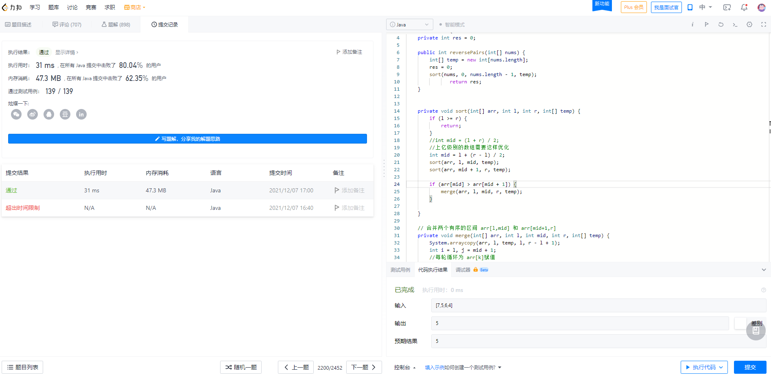Image resolution: width=771 pixels, height=377 pixels.
Task: Select 代码执行结果 tab
Action: 433,270
